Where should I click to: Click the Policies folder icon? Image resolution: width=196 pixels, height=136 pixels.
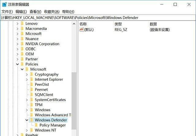(x=22, y=64)
